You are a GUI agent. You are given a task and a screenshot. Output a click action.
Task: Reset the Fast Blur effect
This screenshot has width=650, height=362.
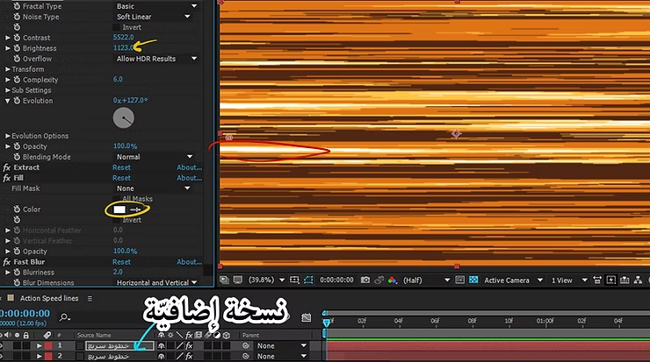[x=121, y=262]
